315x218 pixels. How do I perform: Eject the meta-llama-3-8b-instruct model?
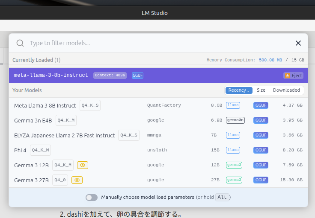(293, 76)
